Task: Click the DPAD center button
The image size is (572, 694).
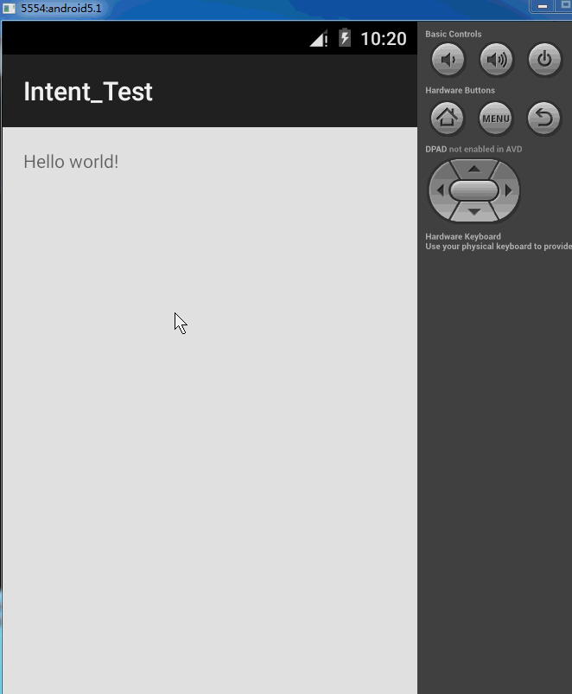Action: pos(473,190)
